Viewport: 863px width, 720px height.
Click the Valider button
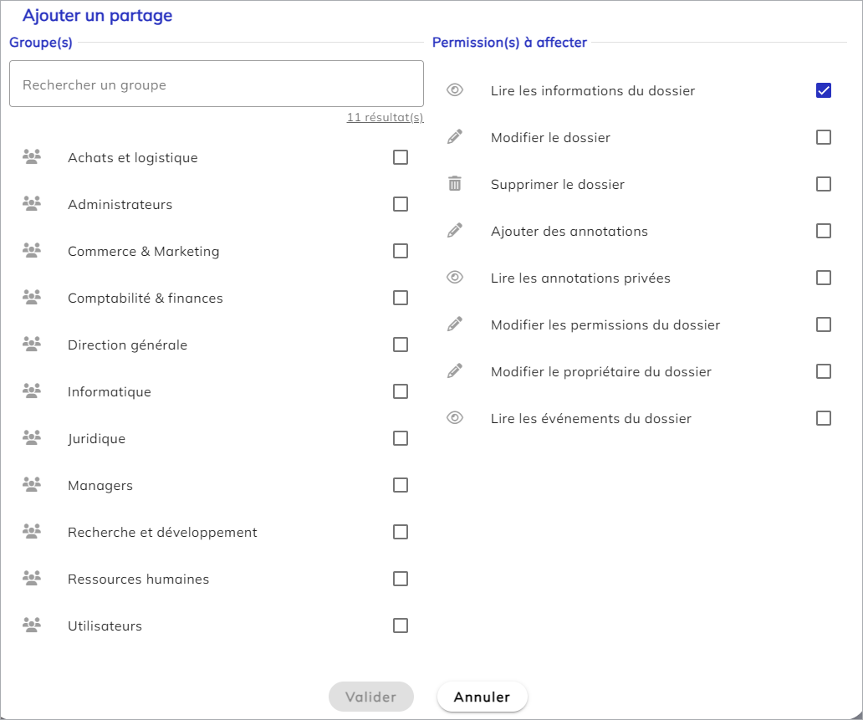click(x=371, y=697)
